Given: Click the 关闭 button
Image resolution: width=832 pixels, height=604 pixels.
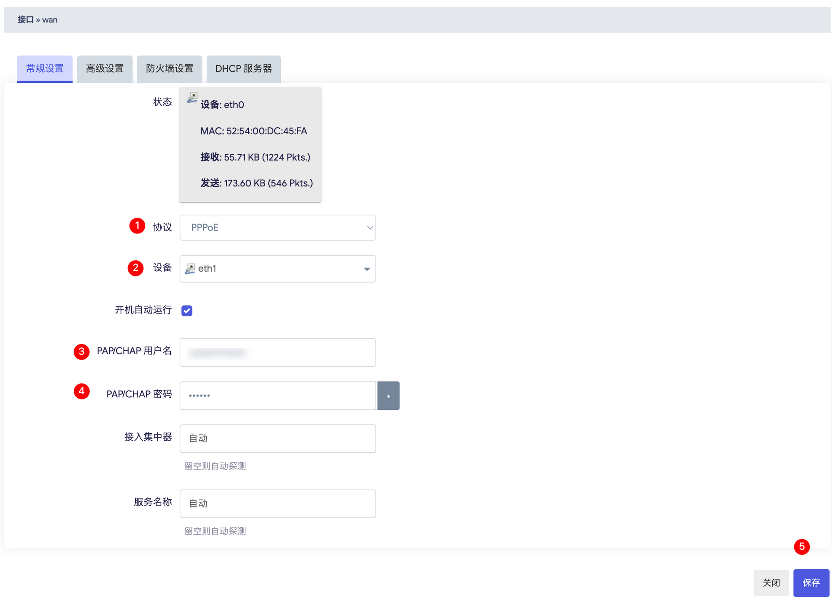Looking at the screenshot, I should 771,583.
